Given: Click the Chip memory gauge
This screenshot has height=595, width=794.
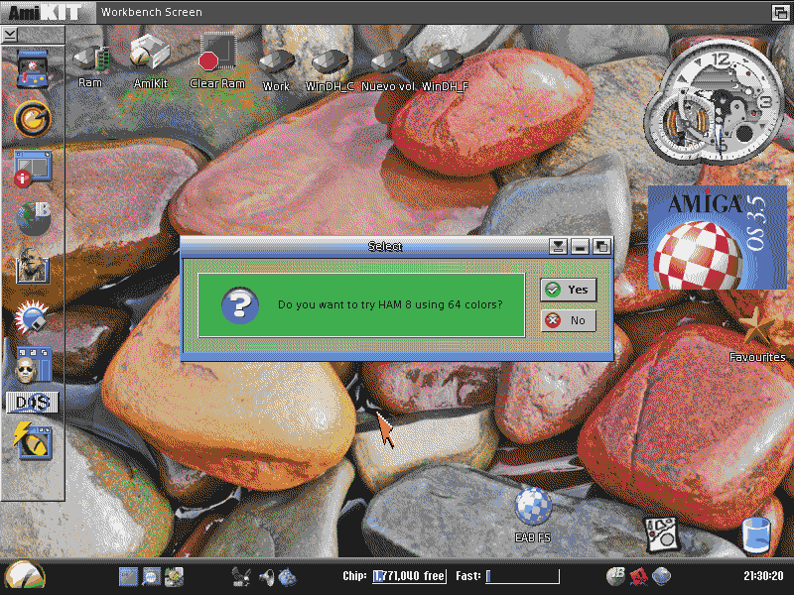Looking at the screenshot, I should click(x=409, y=576).
